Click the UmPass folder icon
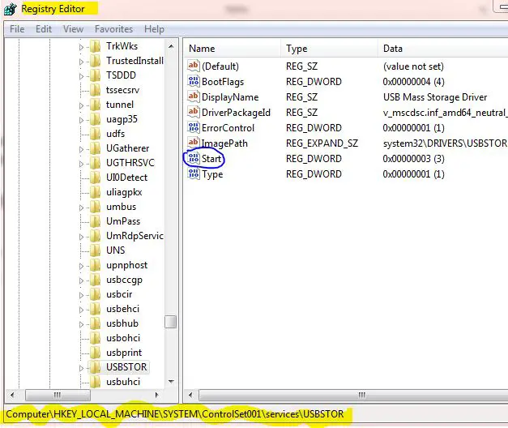 [x=96, y=221]
